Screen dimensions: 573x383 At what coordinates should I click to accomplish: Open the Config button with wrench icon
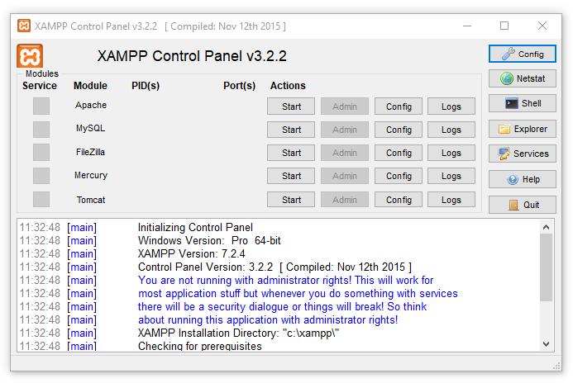pyautogui.click(x=523, y=54)
